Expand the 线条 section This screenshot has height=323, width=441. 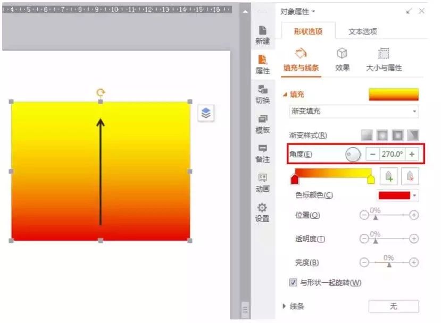point(284,306)
